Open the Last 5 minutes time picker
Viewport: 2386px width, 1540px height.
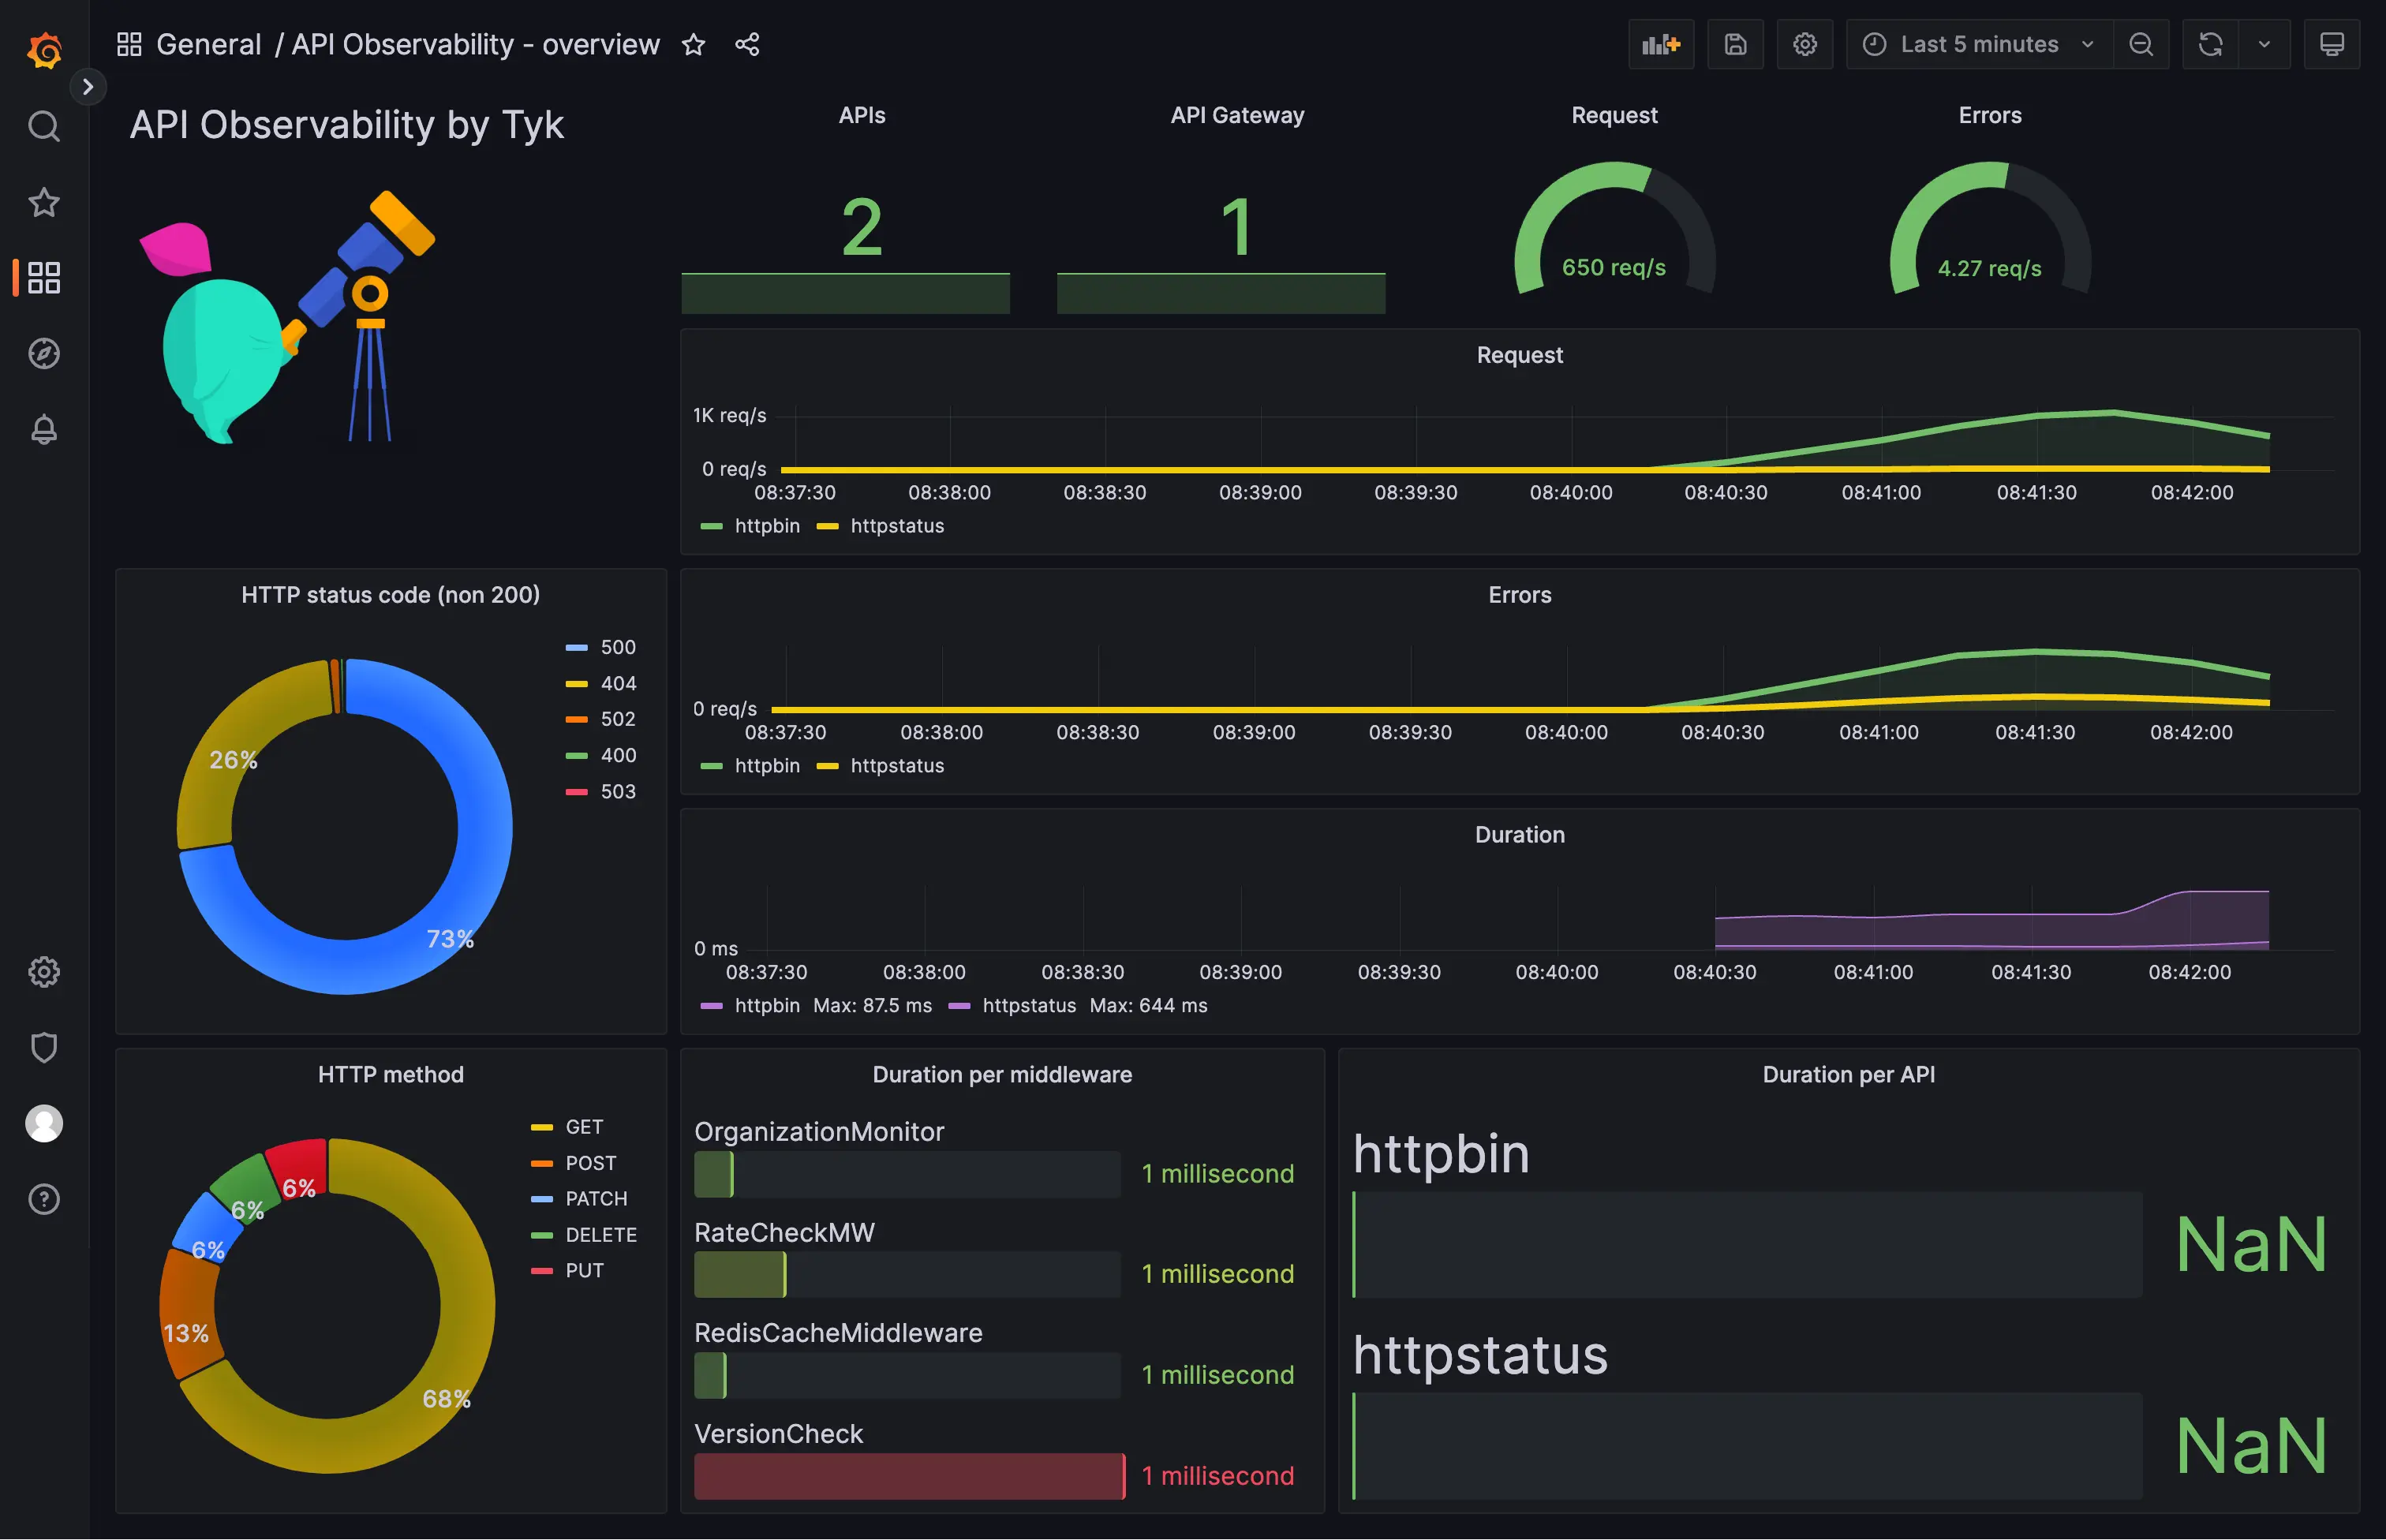(1978, 44)
